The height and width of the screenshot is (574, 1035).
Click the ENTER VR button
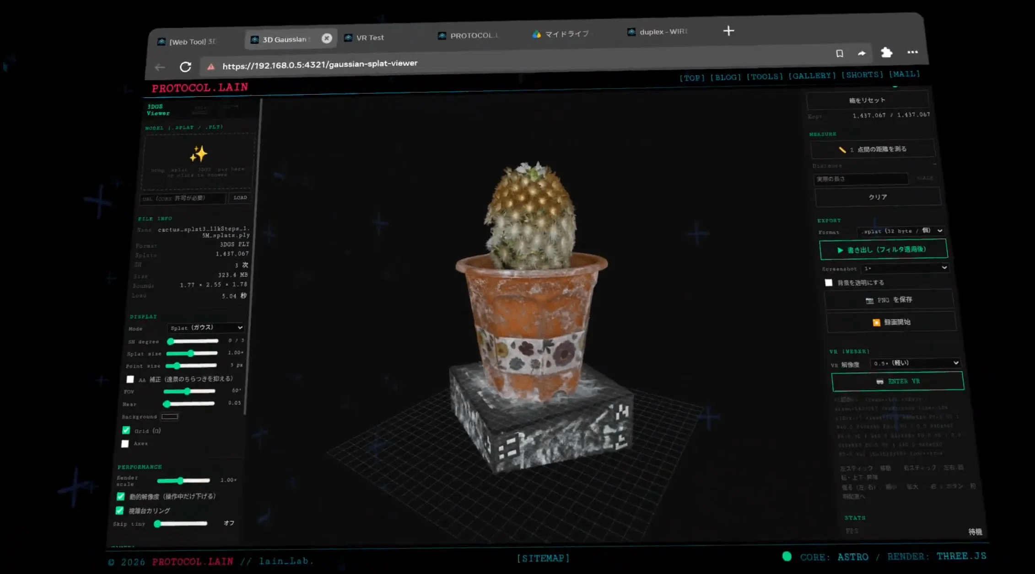(897, 381)
